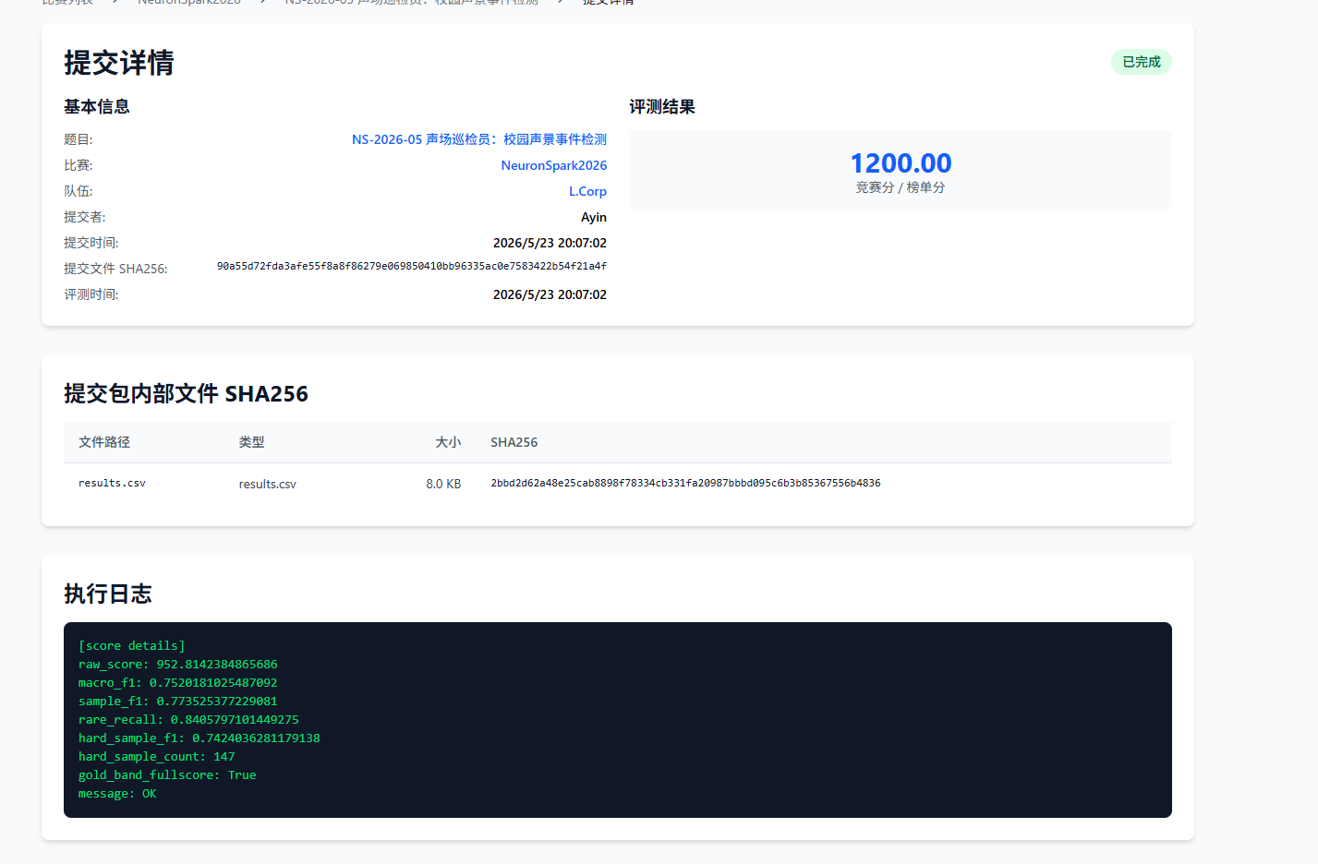
Task: Click the 竞赛分 / 榜单分 label
Action: (901, 187)
